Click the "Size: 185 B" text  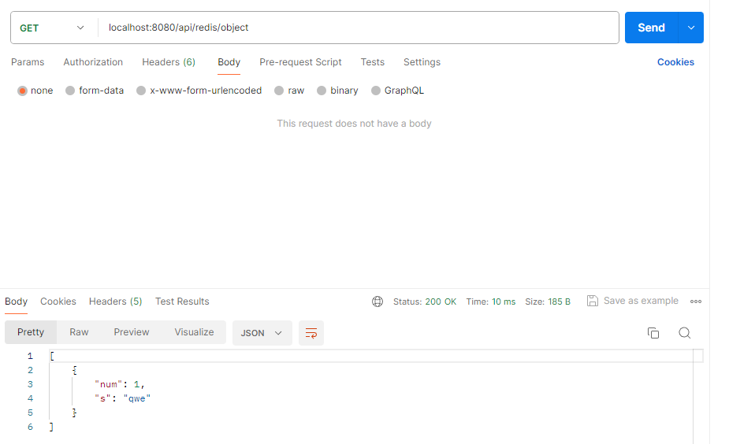coord(548,302)
